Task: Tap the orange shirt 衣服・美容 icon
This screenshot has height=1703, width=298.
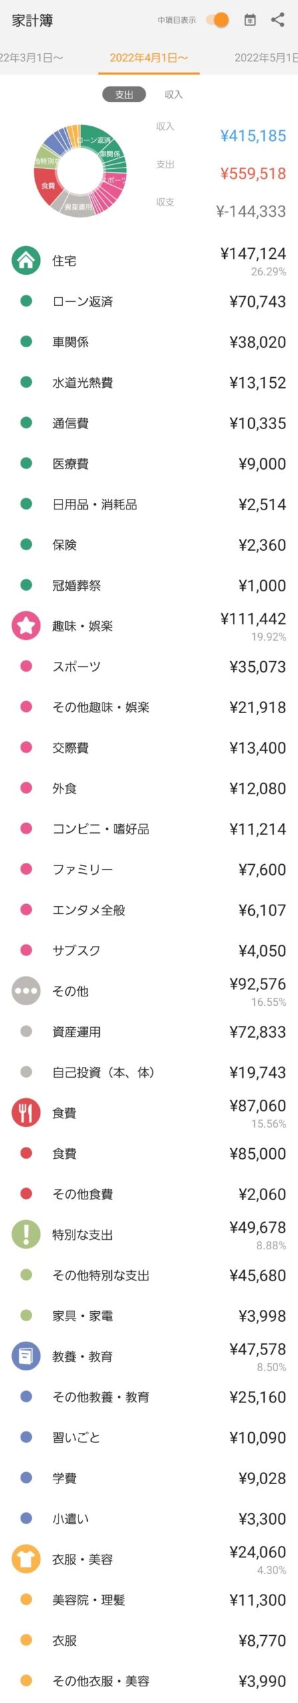Action: (26, 1559)
